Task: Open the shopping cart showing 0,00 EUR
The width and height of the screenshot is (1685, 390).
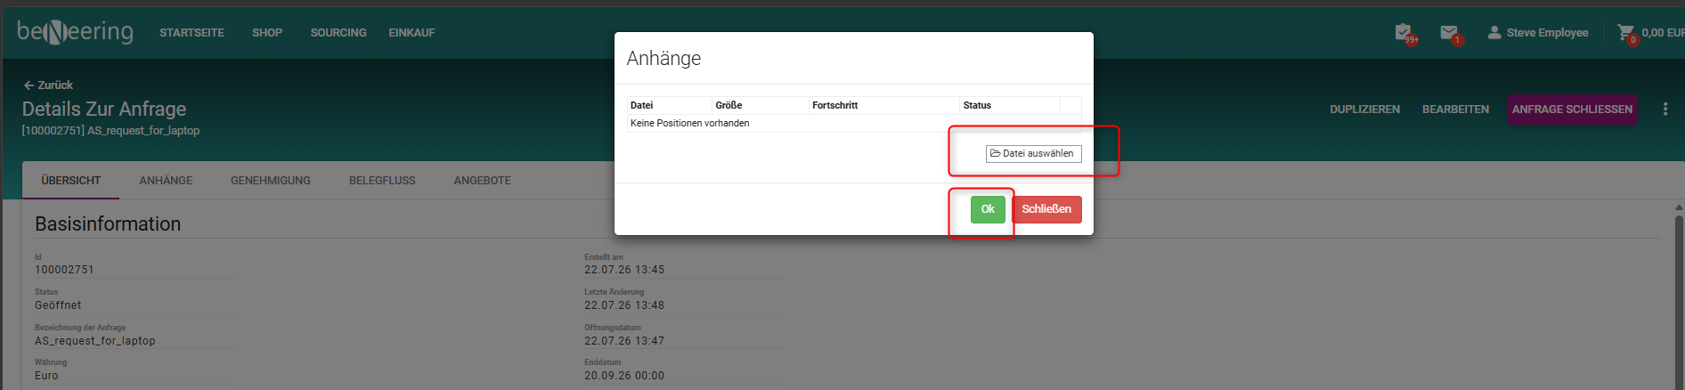Action: pos(1651,33)
